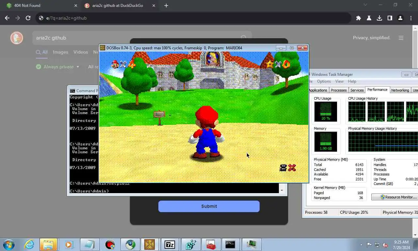
Task: Open the flask experiments icon in browser toolbar
Action: [x=369, y=18]
